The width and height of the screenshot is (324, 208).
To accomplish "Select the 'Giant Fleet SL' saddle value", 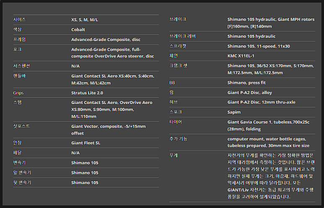I will tap(86, 143).
